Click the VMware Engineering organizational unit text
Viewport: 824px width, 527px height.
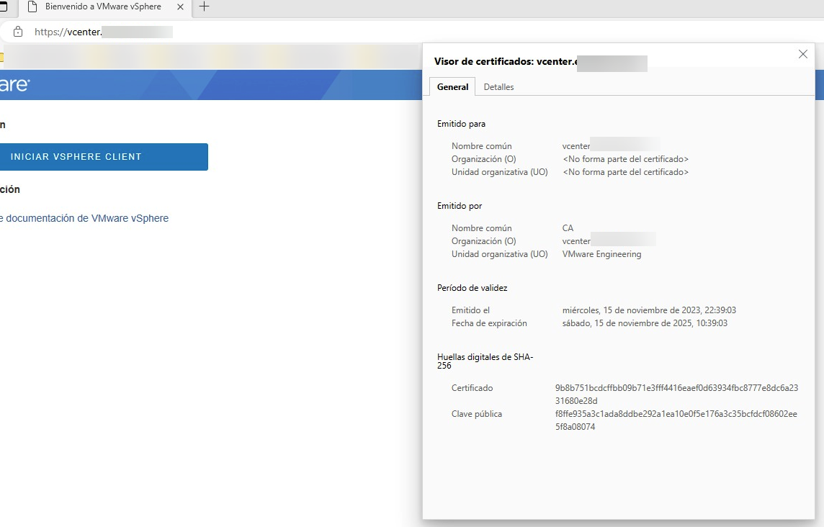click(601, 253)
